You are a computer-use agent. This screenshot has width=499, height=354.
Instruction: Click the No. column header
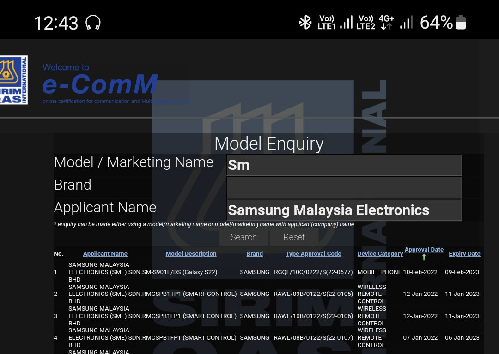(59, 253)
